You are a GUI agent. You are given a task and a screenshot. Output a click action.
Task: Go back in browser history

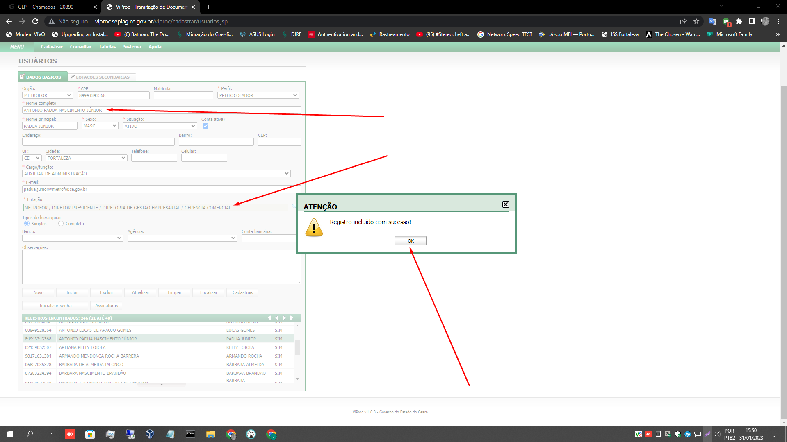pyautogui.click(x=9, y=21)
